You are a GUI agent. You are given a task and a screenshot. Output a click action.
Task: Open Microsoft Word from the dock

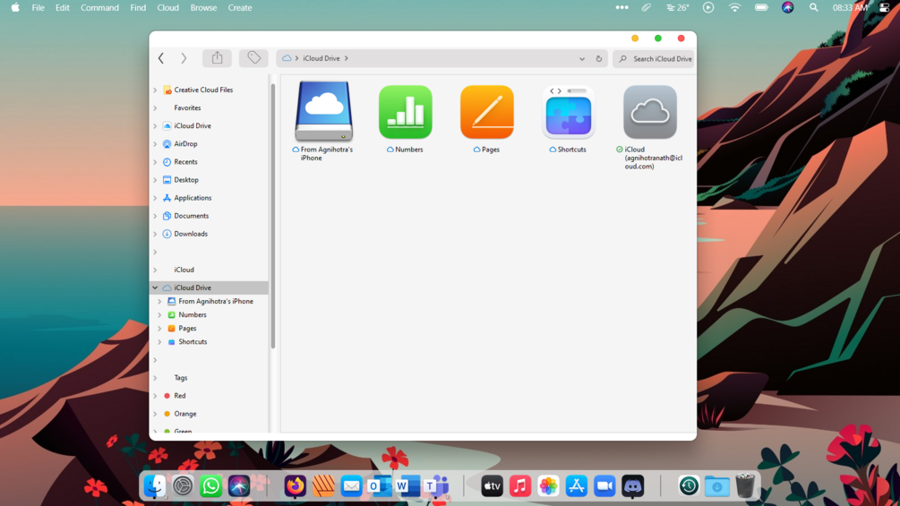point(407,486)
